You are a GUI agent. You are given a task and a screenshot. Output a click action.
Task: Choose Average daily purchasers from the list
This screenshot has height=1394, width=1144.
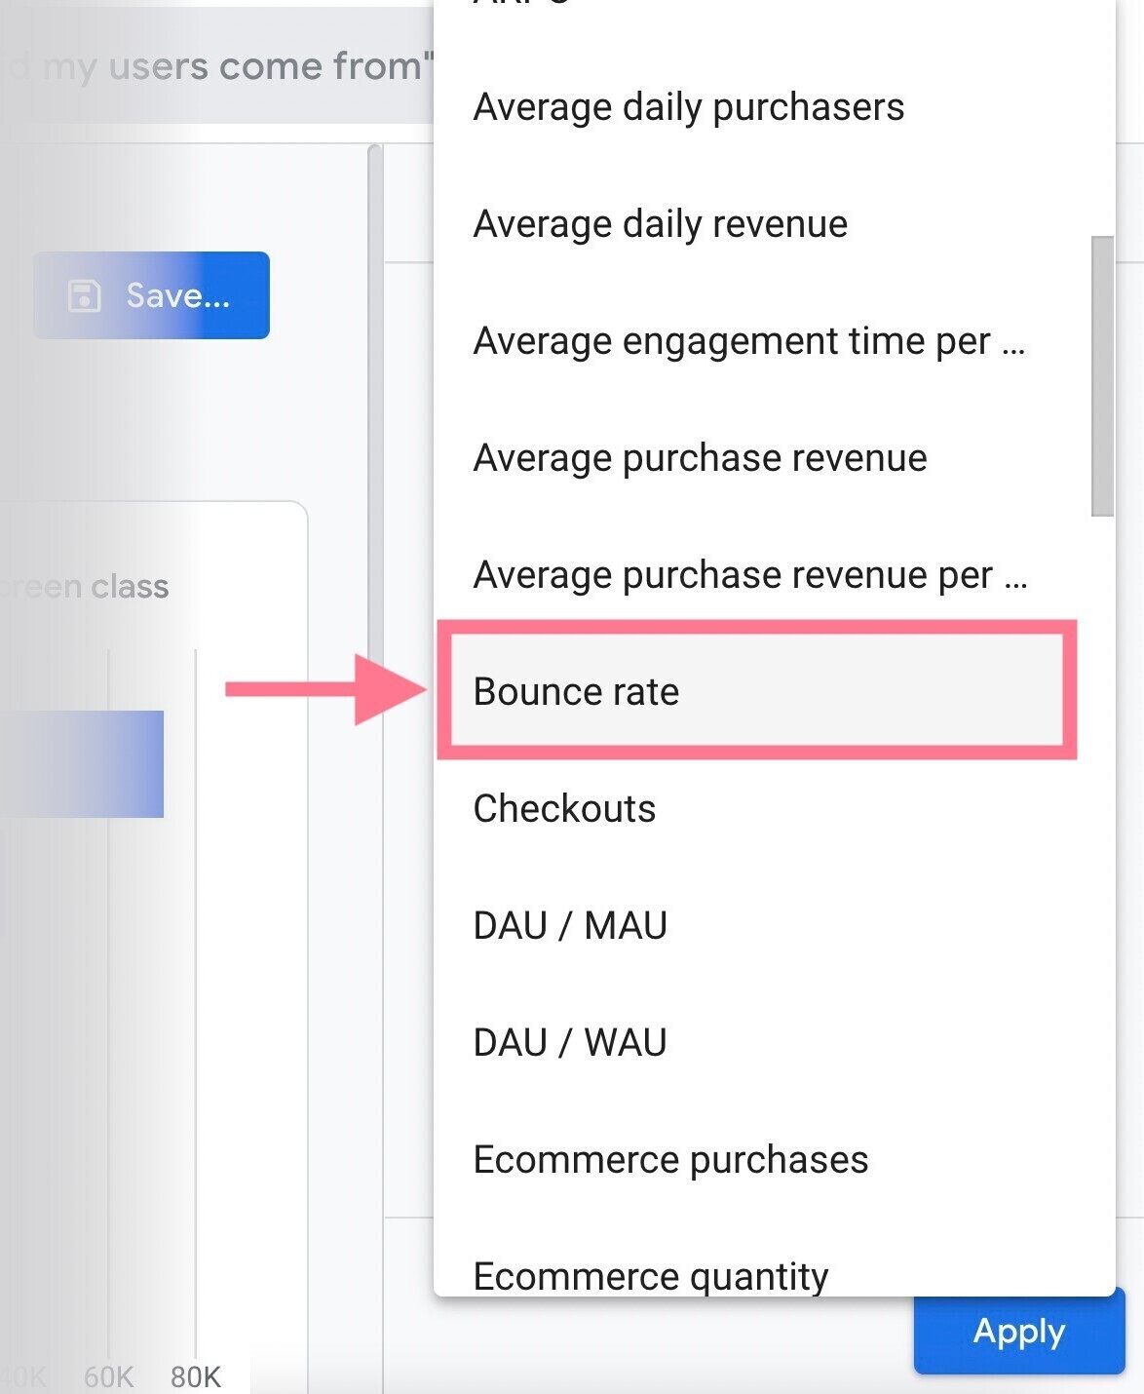click(x=688, y=107)
